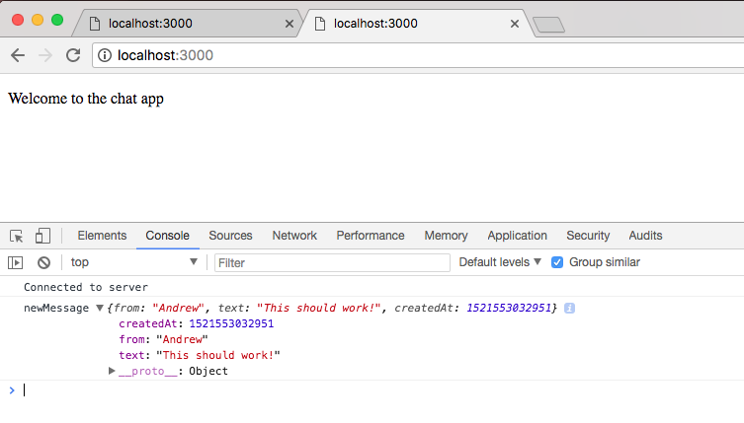Open the Network tab
Viewport: 744px width, 423px height.
[x=294, y=236]
